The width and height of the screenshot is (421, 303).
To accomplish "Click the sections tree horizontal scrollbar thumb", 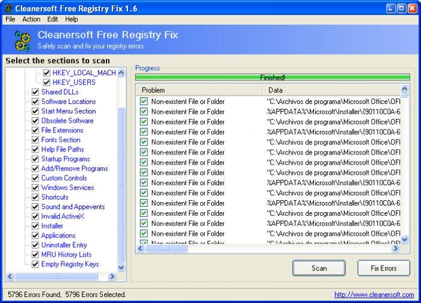I will click(57, 276).
